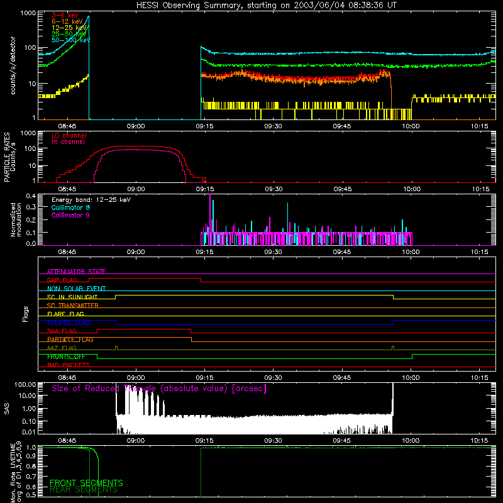The image size is (503, 503).
Task: Click the BAD_PACKETS flag label
Action: coord(69,365)
